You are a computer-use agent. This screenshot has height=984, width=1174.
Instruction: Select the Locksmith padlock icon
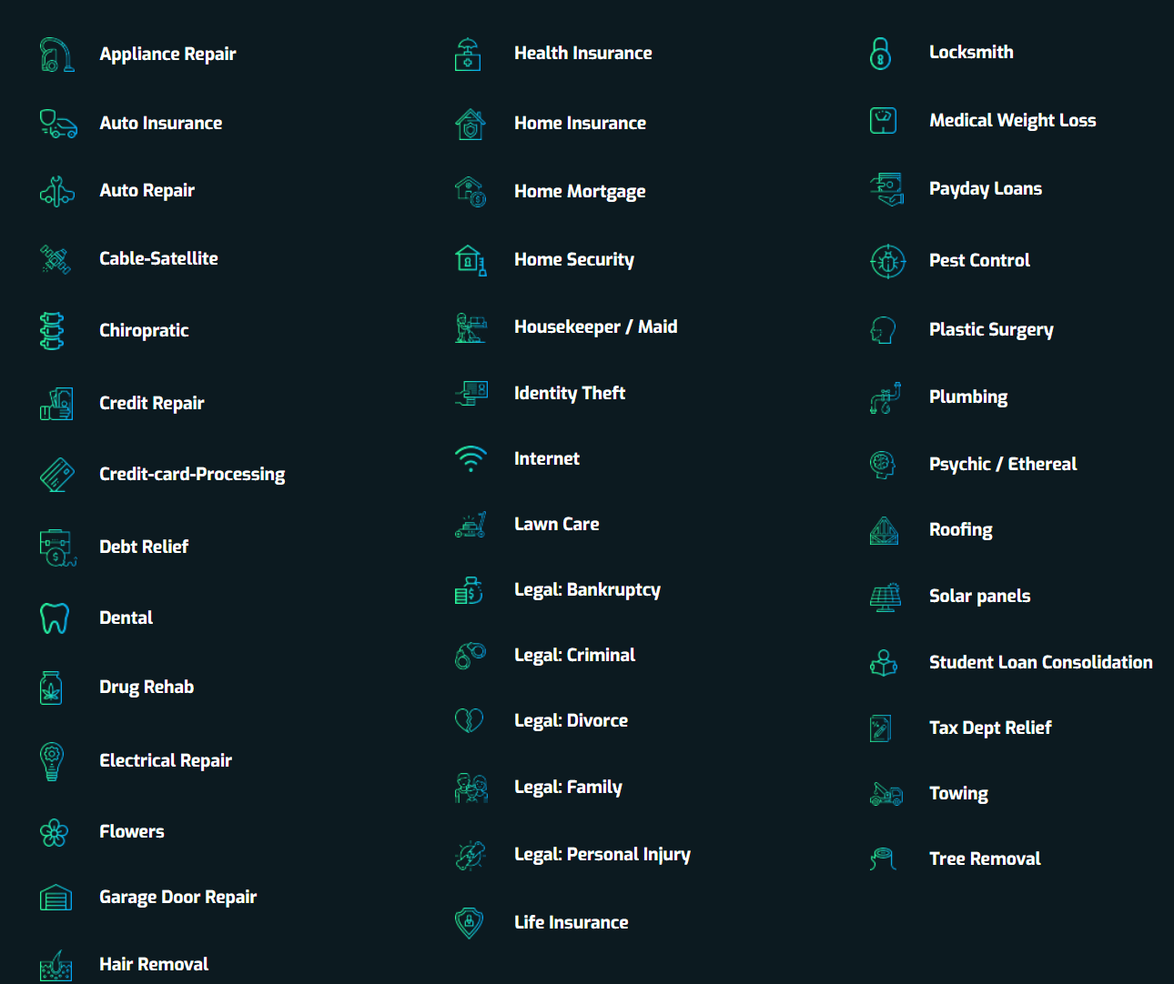tap(880, 54)
